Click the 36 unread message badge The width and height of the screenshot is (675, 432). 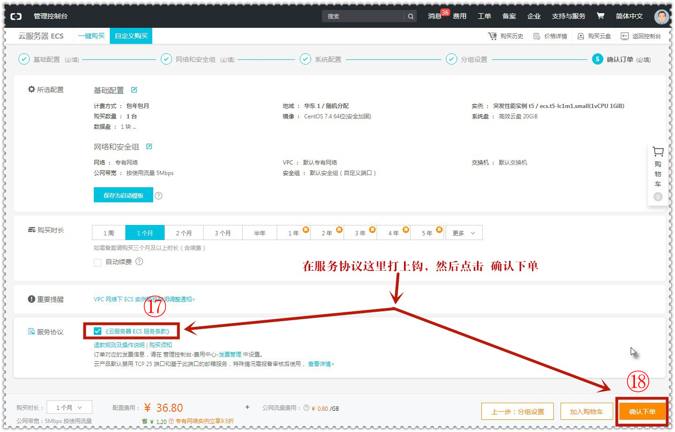(445, 13)
